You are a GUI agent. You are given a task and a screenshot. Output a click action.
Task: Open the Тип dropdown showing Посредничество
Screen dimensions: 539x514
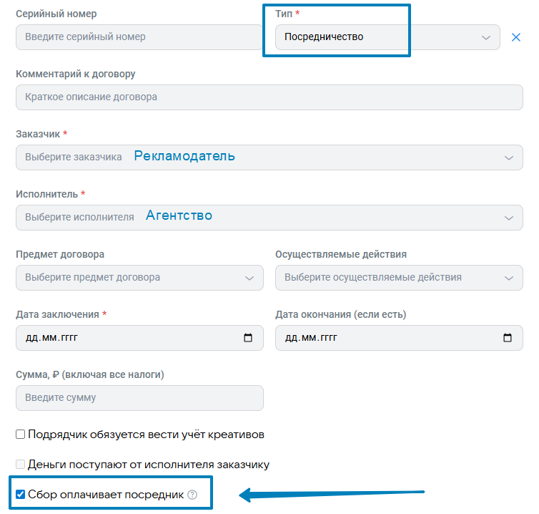click(387, 37)
